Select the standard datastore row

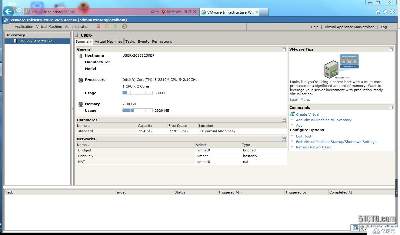(x=181, y=131)
